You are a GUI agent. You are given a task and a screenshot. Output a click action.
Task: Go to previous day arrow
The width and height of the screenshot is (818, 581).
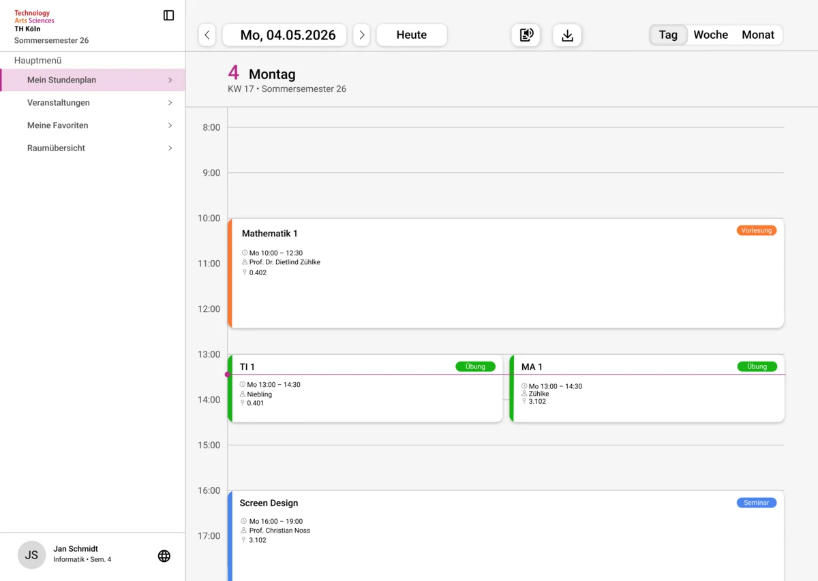pos(207,35)
